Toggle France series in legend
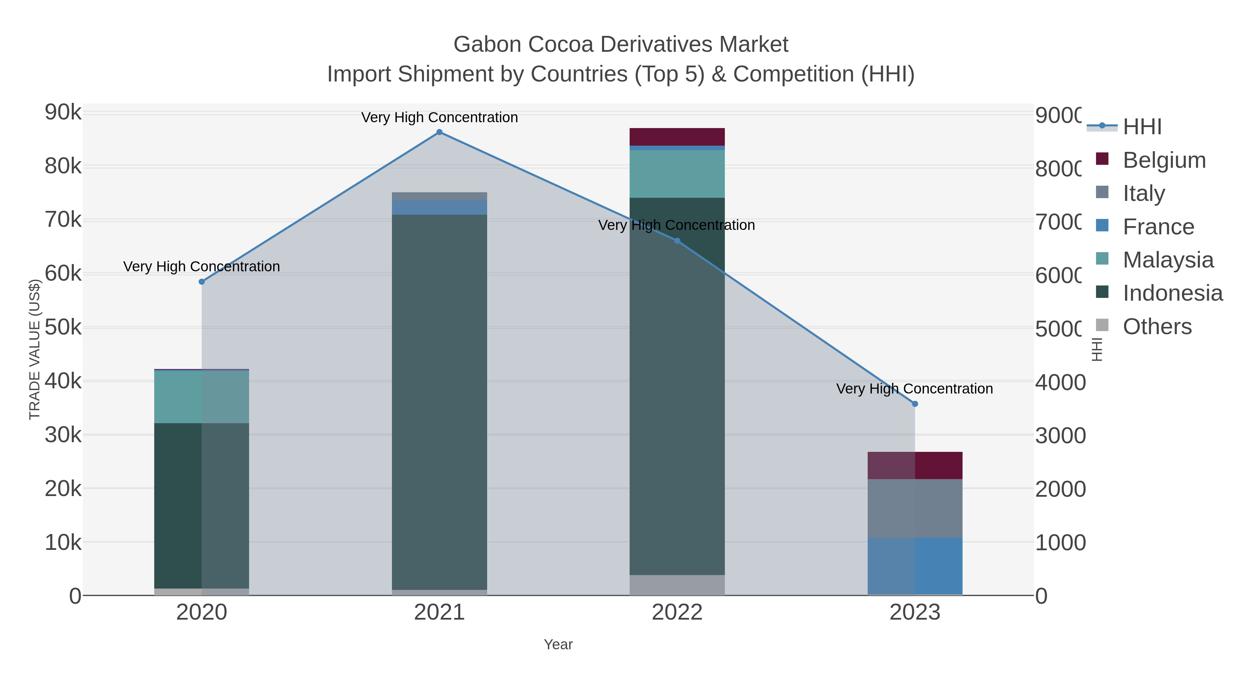The width and height of the screenshot is (1242, 699). (x=1145, y=226)
